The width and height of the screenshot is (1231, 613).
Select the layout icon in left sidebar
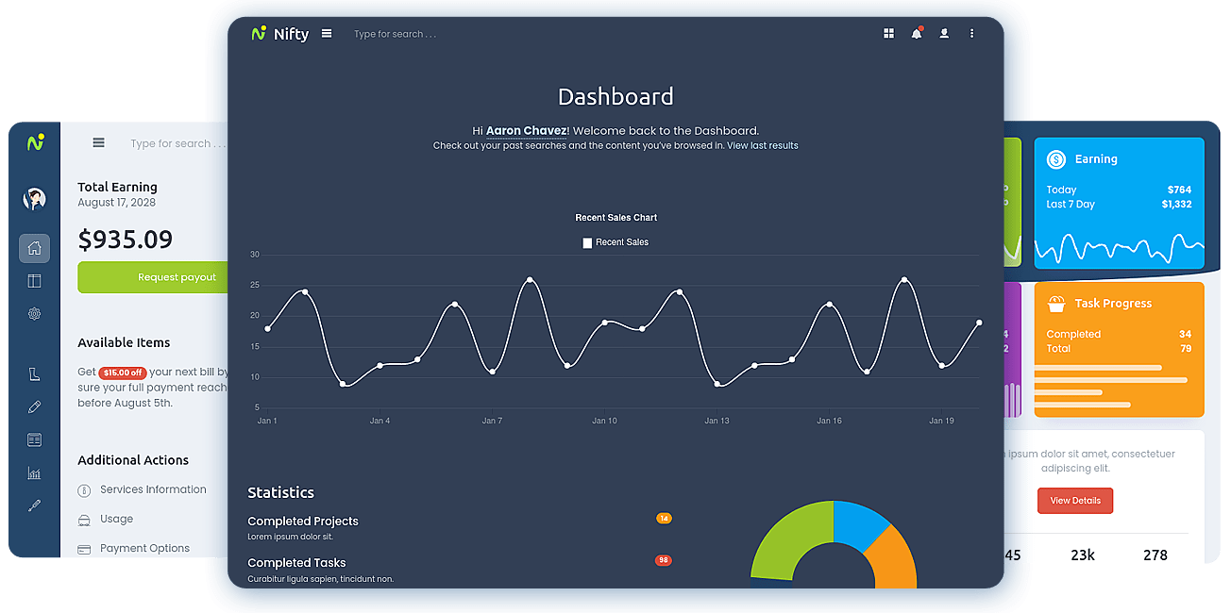pos(35,281)
